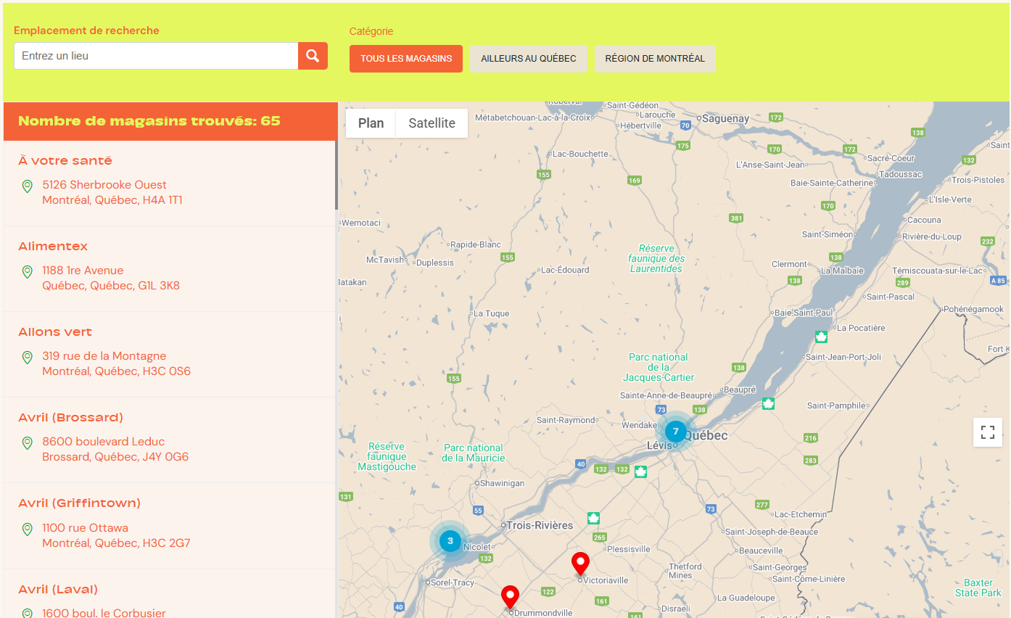Click the address 1188 1re Avenue
The image size is (1011, 618).
[83, 271]
